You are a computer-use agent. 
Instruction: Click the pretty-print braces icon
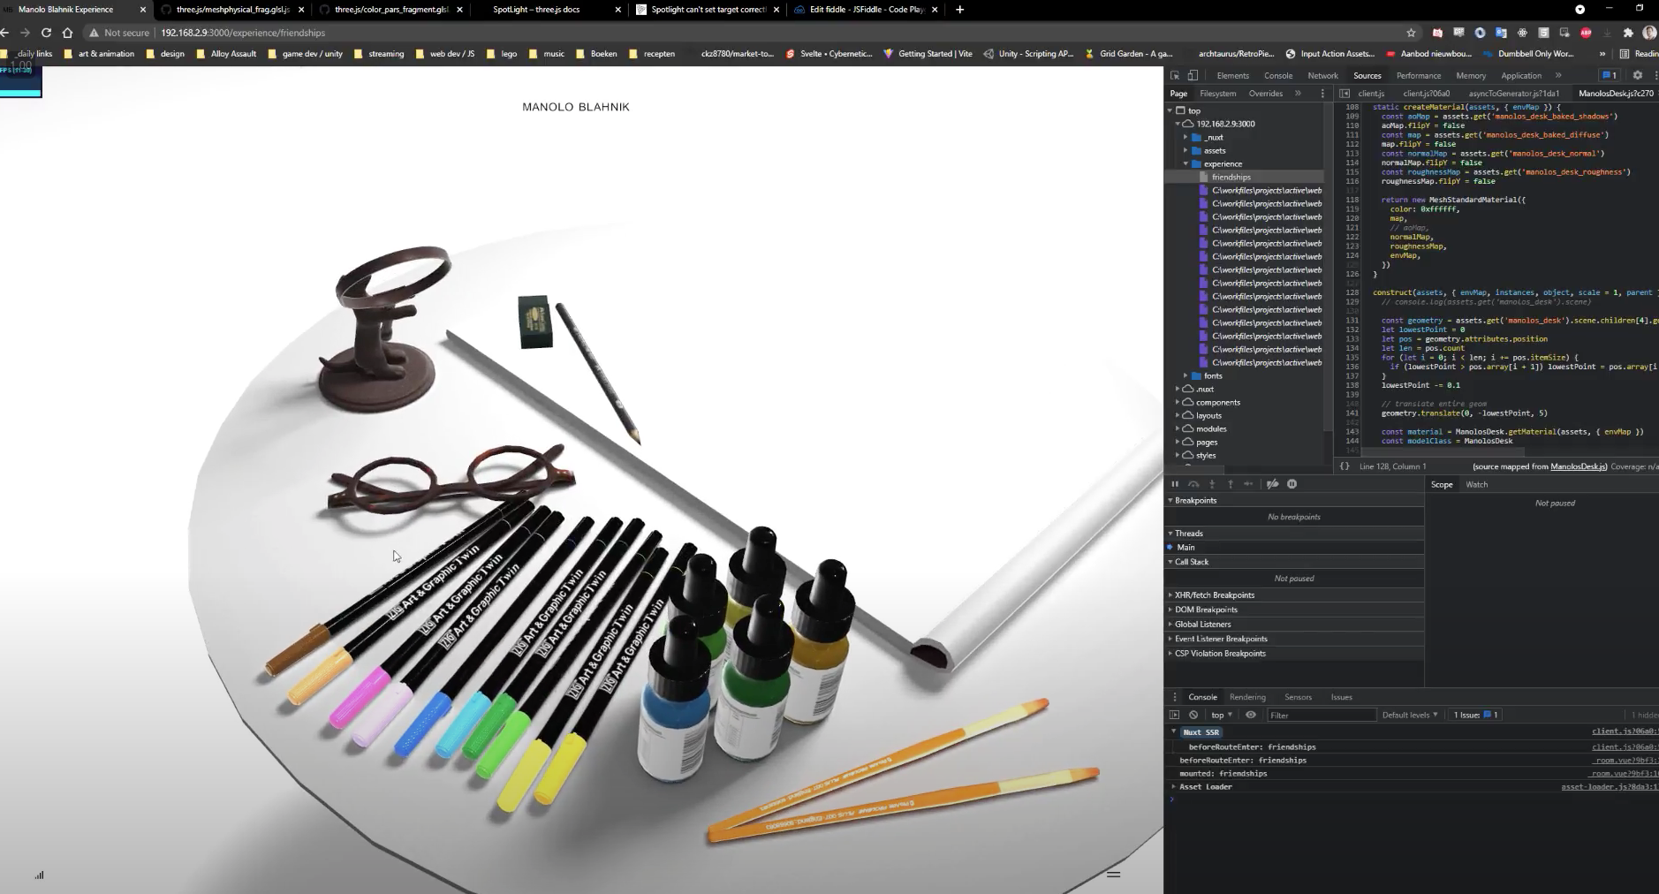(x=1345, y=466)
